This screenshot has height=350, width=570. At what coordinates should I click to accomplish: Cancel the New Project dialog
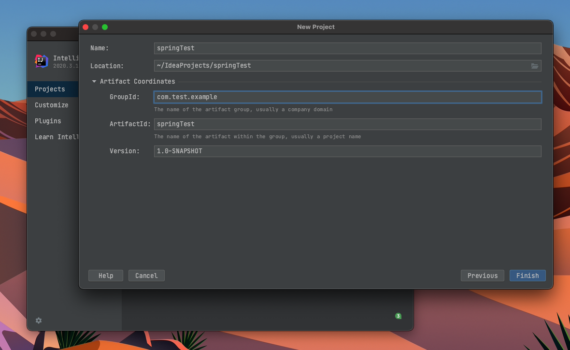pyautogui.click(x=146, y=276)
